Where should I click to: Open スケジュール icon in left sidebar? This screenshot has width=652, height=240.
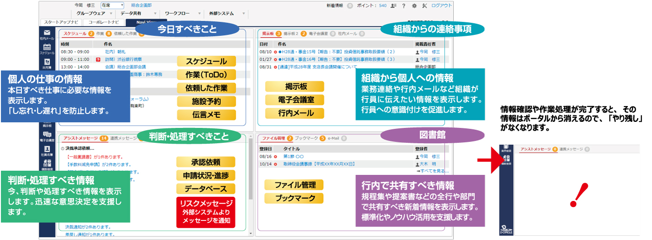(x=47, y=49)
